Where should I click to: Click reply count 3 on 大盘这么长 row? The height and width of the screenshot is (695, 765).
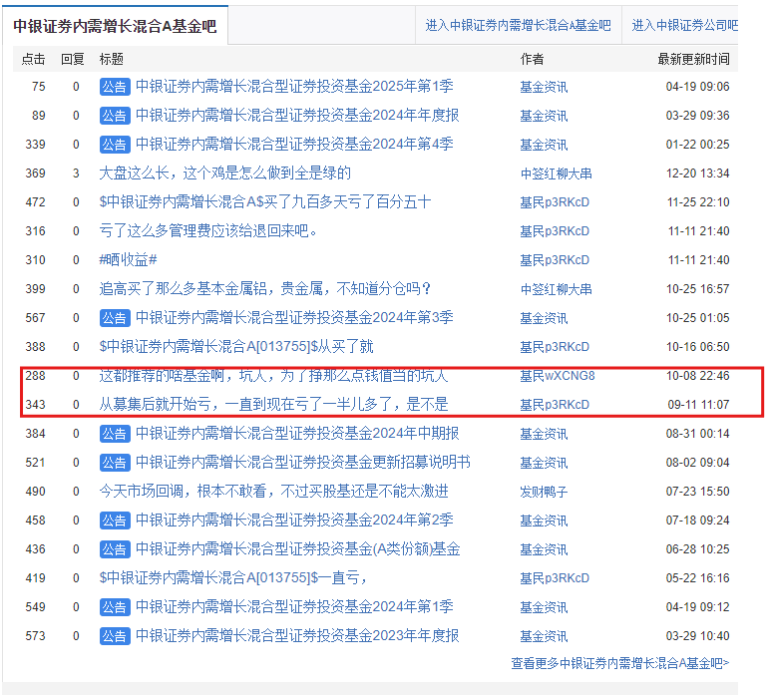76,174
